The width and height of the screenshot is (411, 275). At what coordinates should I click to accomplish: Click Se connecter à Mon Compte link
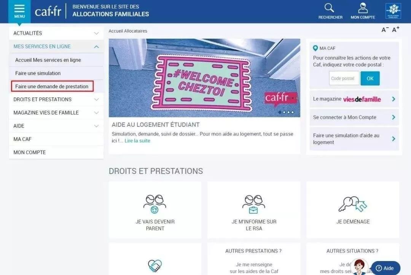tap(354, 117)
